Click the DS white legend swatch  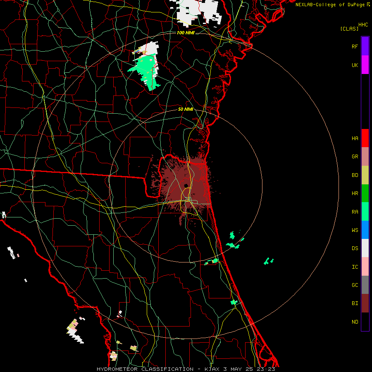click(x=365, y=248)
